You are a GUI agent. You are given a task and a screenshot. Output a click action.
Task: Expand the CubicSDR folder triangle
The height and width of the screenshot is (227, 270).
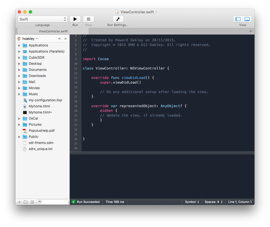tap(19, 58)
